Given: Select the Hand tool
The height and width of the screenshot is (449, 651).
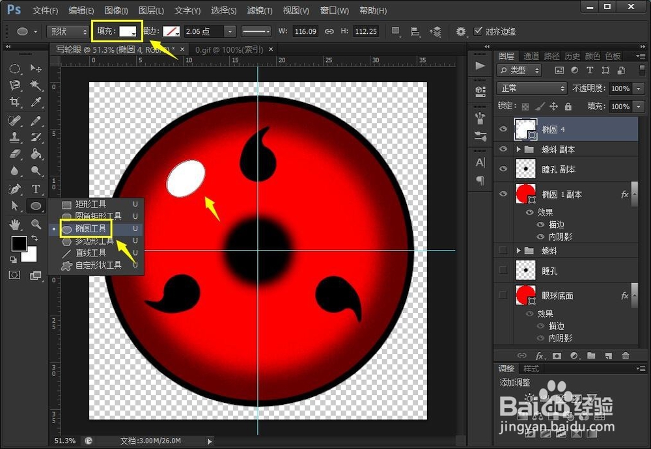Looking at the screenshot, I should [15, 224].
